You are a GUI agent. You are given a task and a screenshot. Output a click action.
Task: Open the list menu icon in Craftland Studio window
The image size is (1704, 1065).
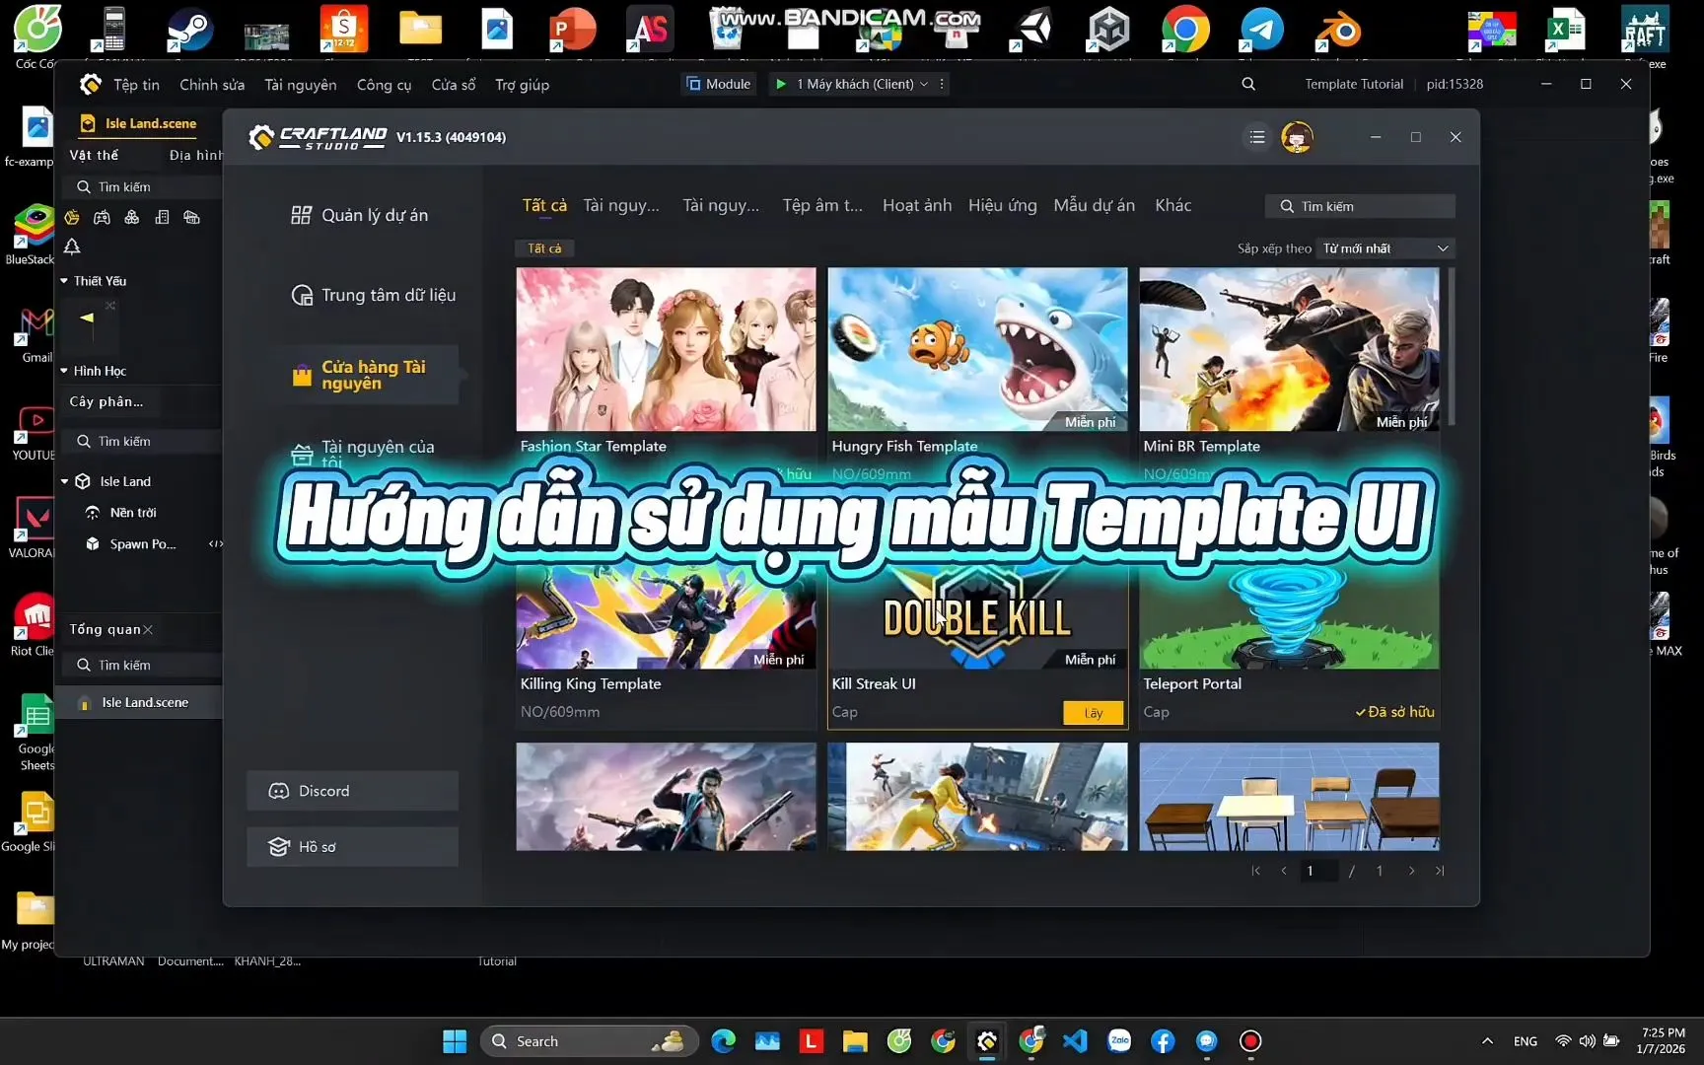click(1256, 137)
